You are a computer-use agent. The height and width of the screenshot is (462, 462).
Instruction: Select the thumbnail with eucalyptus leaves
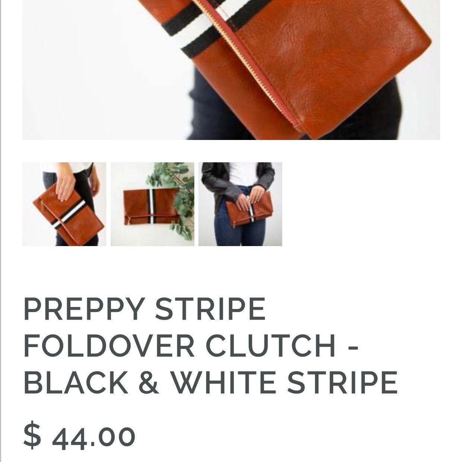(x=152, y=204)
